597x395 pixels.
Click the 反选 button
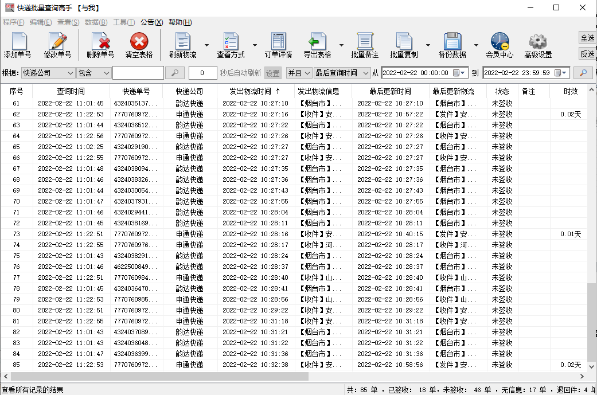[587, 54]
